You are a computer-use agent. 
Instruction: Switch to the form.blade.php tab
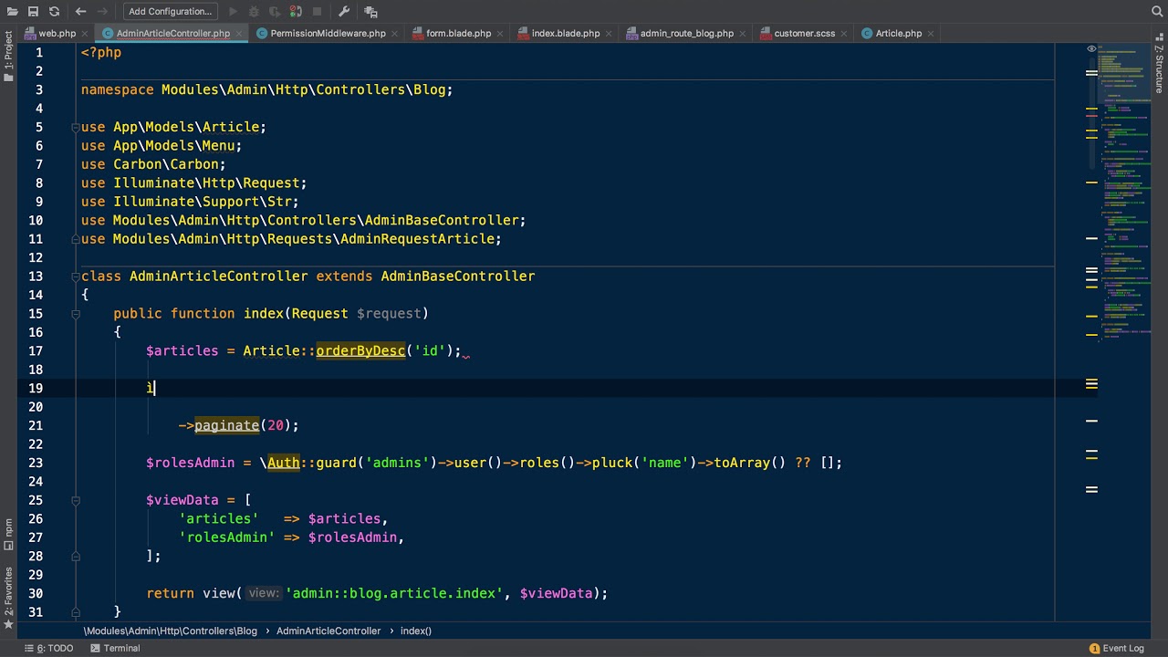pyautogui.click(x=458, y=33)
